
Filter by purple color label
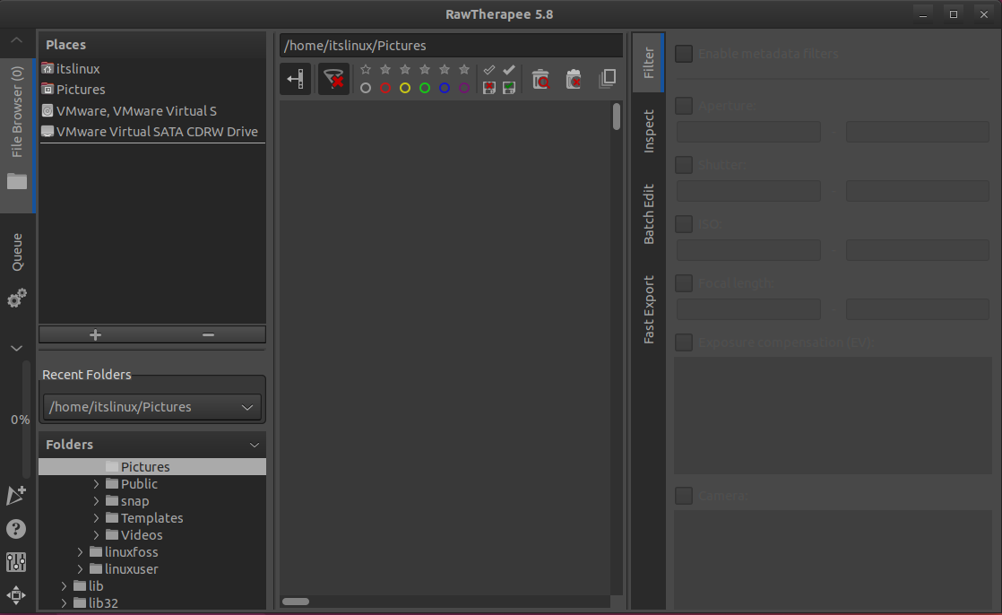pyautogui.click(x=464, y=88)
